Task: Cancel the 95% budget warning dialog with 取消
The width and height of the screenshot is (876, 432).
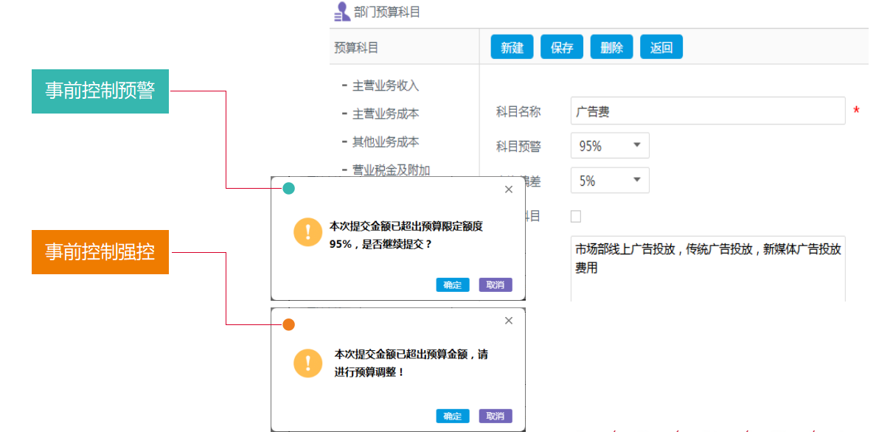Action: (x=496, y=285)
